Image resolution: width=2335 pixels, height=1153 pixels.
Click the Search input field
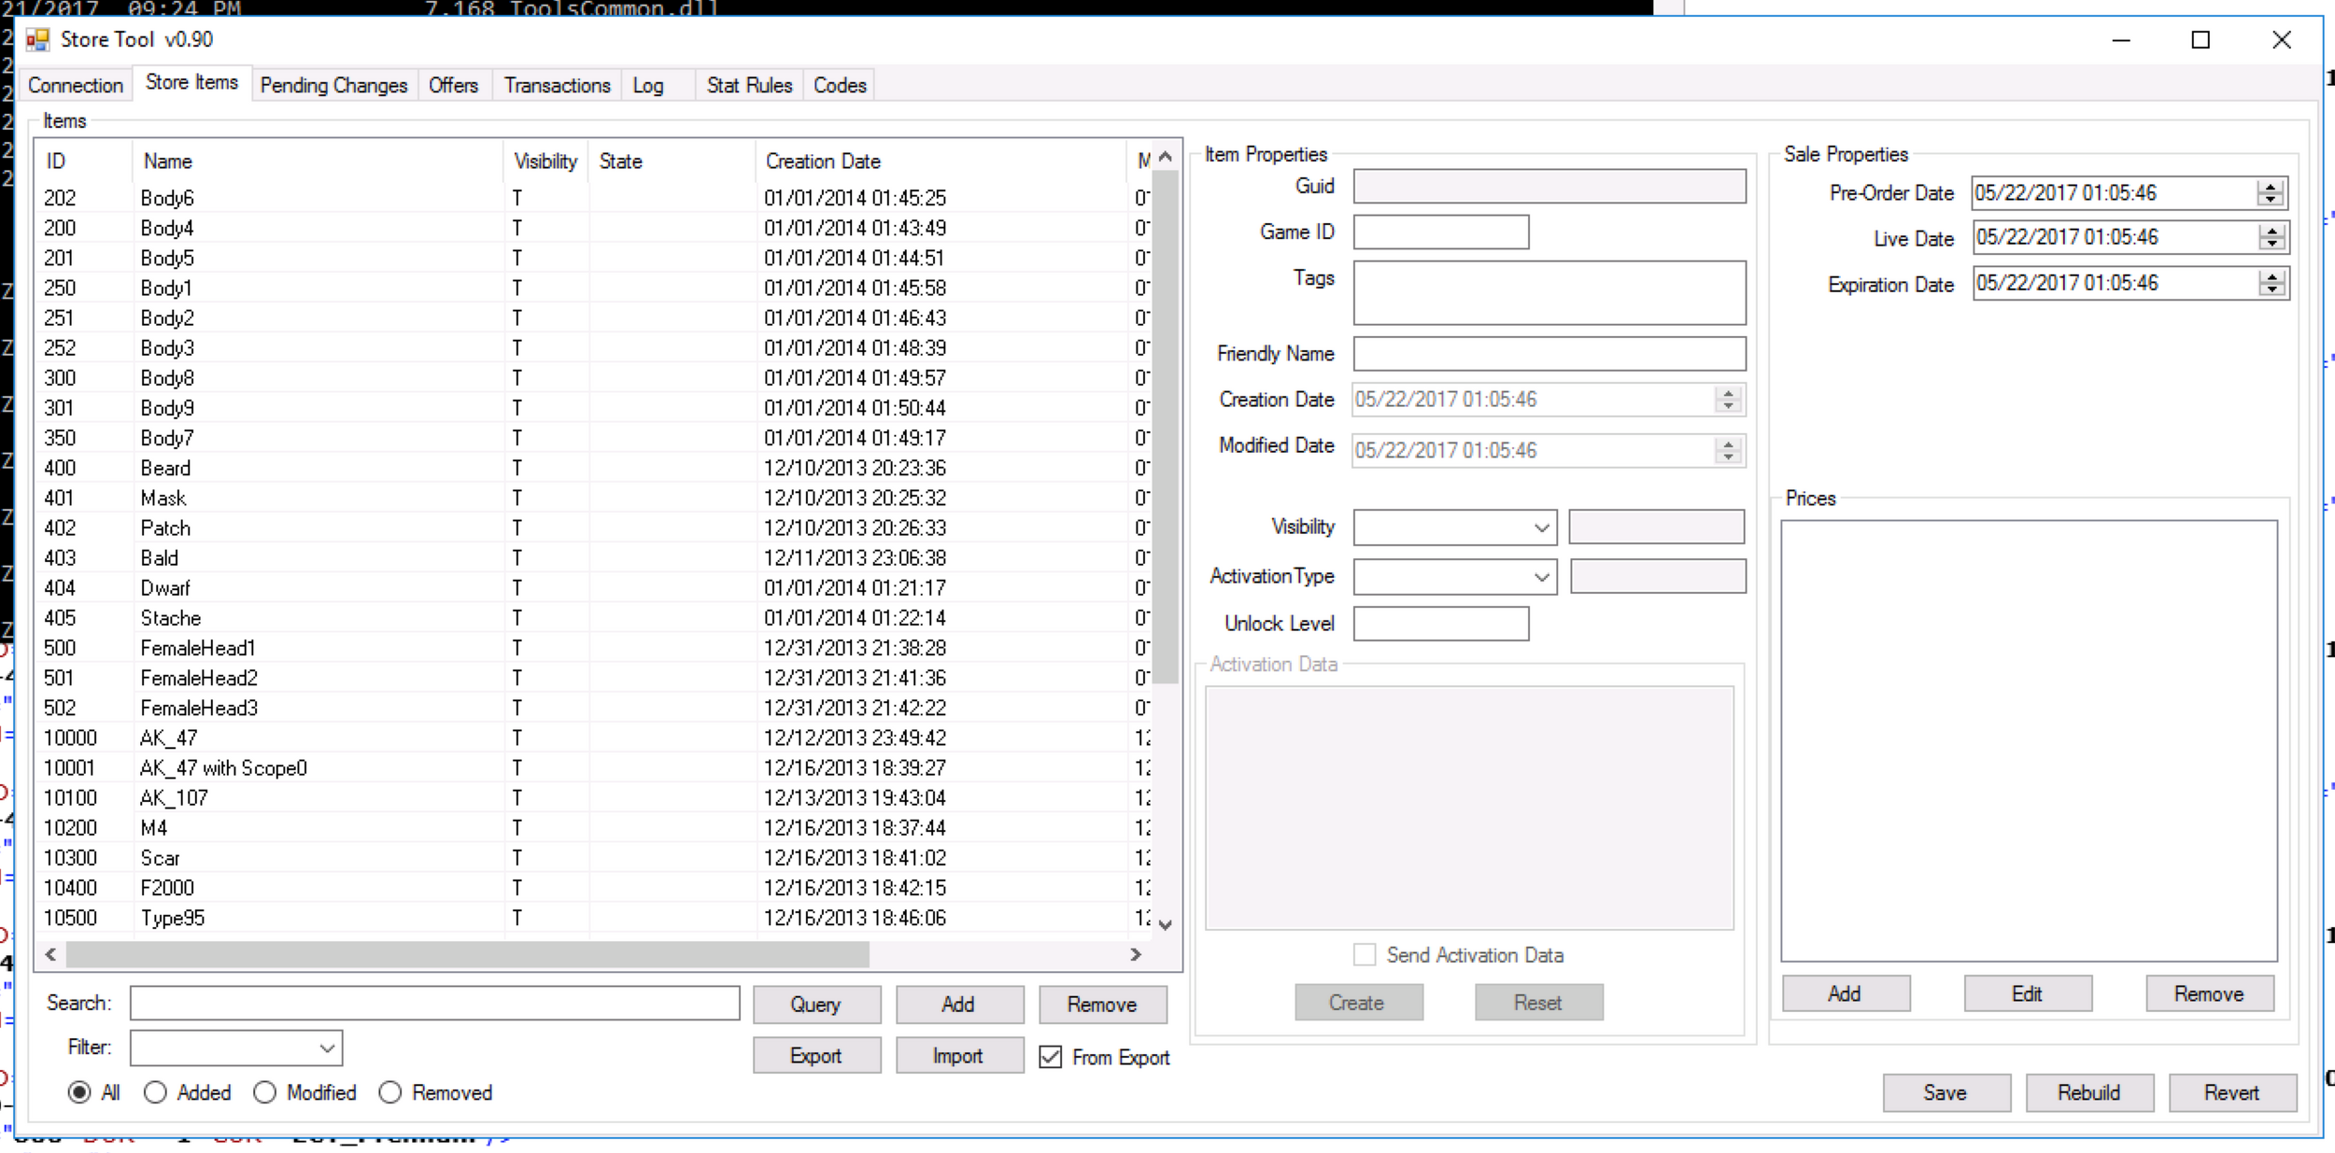[434, 1004]
